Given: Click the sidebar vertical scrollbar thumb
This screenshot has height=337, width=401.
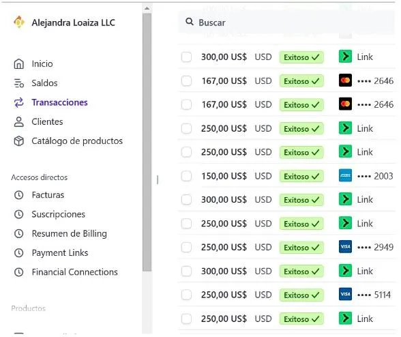Looking at the screenshot, I should (147, 143).
